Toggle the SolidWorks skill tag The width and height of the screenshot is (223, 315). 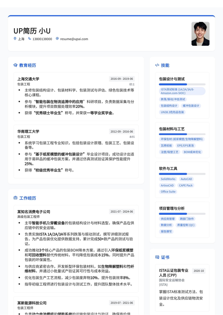(168, 179)
